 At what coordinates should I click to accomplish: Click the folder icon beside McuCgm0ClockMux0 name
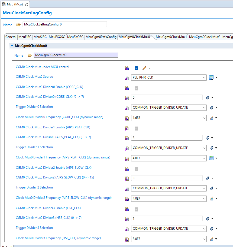click(x=30, y=55)
